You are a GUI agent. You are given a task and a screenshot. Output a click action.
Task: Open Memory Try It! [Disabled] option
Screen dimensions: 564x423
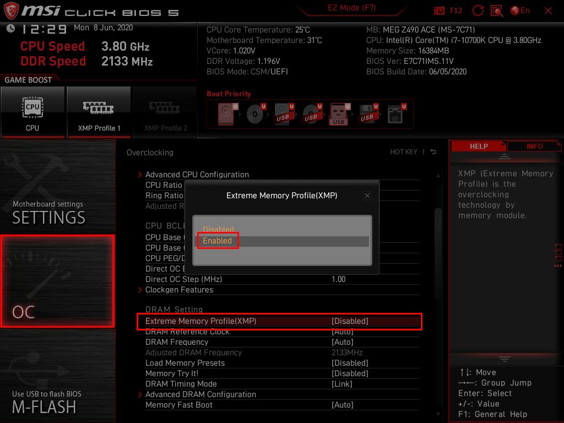click(282, 373)
